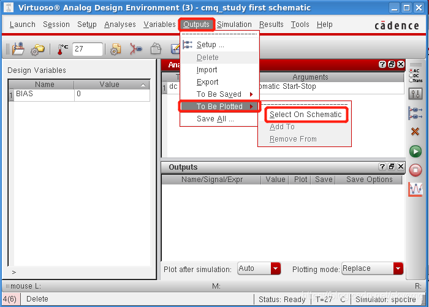The width and height of the screenshot is (429, 307).
Task: Open the Session menu
Action: tap(56, 25)
